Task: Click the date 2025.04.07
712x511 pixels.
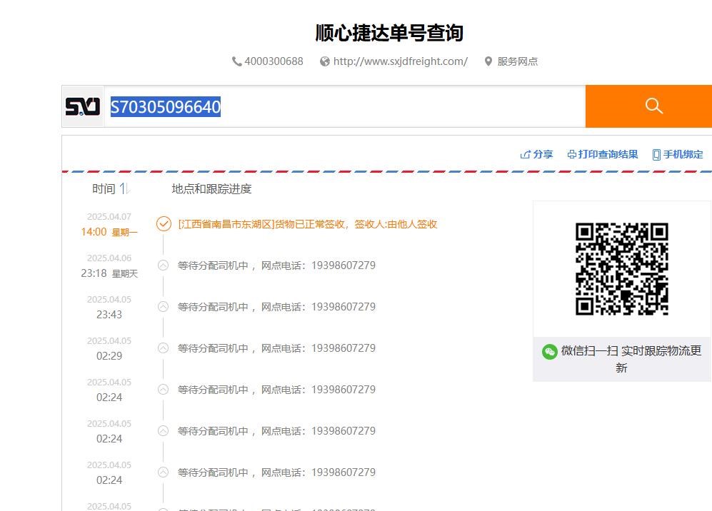Action: coord(109,216)
